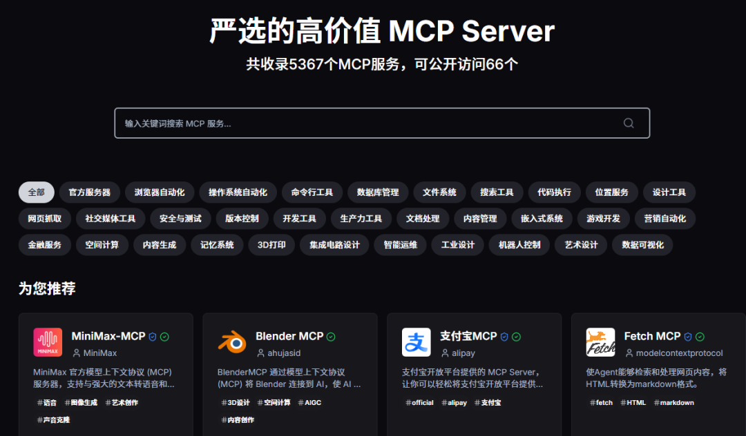Show 智能运维 category servers

pyautogui.click(x=401, y=245)
